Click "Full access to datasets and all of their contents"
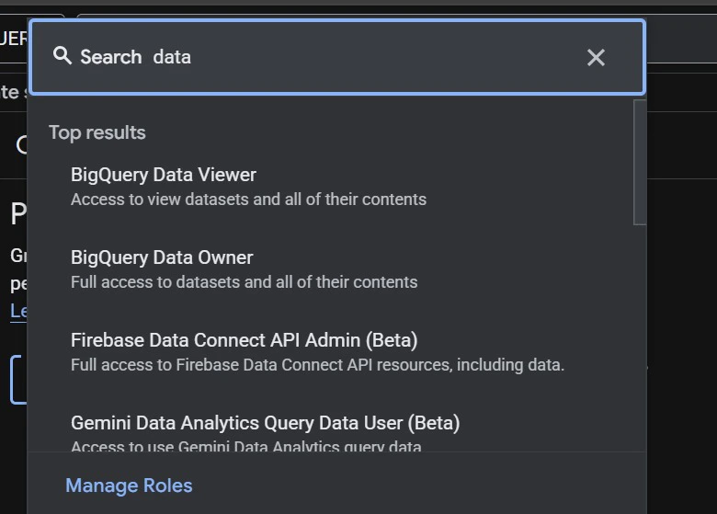The image size is (717, 514). (244, 282)
